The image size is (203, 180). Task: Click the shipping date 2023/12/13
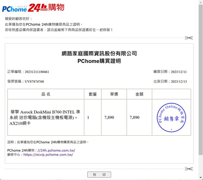(x=179, y=82)
